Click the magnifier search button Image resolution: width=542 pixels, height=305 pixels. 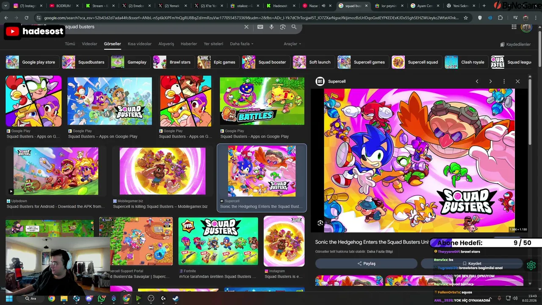click(294, 27)
